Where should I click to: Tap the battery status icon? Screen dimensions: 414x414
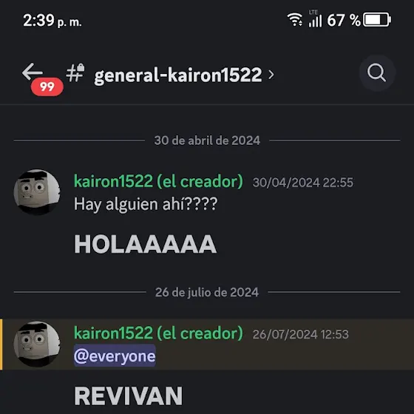pyautogui.click(x=377, y=19)
